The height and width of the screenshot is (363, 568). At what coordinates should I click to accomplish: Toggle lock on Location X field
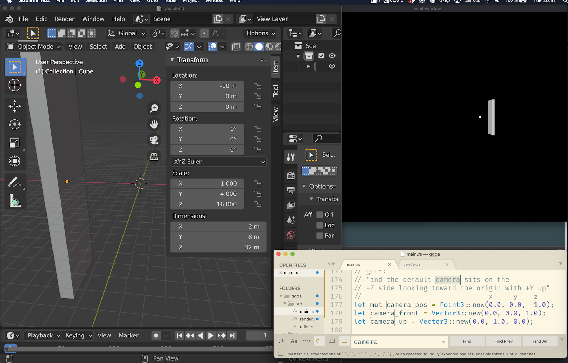click(258, 86)
